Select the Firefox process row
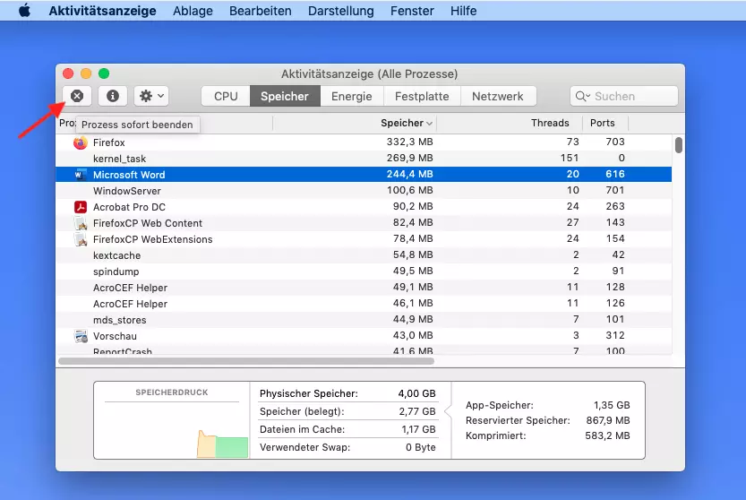The image size is (746, 500). pos(364,142)
